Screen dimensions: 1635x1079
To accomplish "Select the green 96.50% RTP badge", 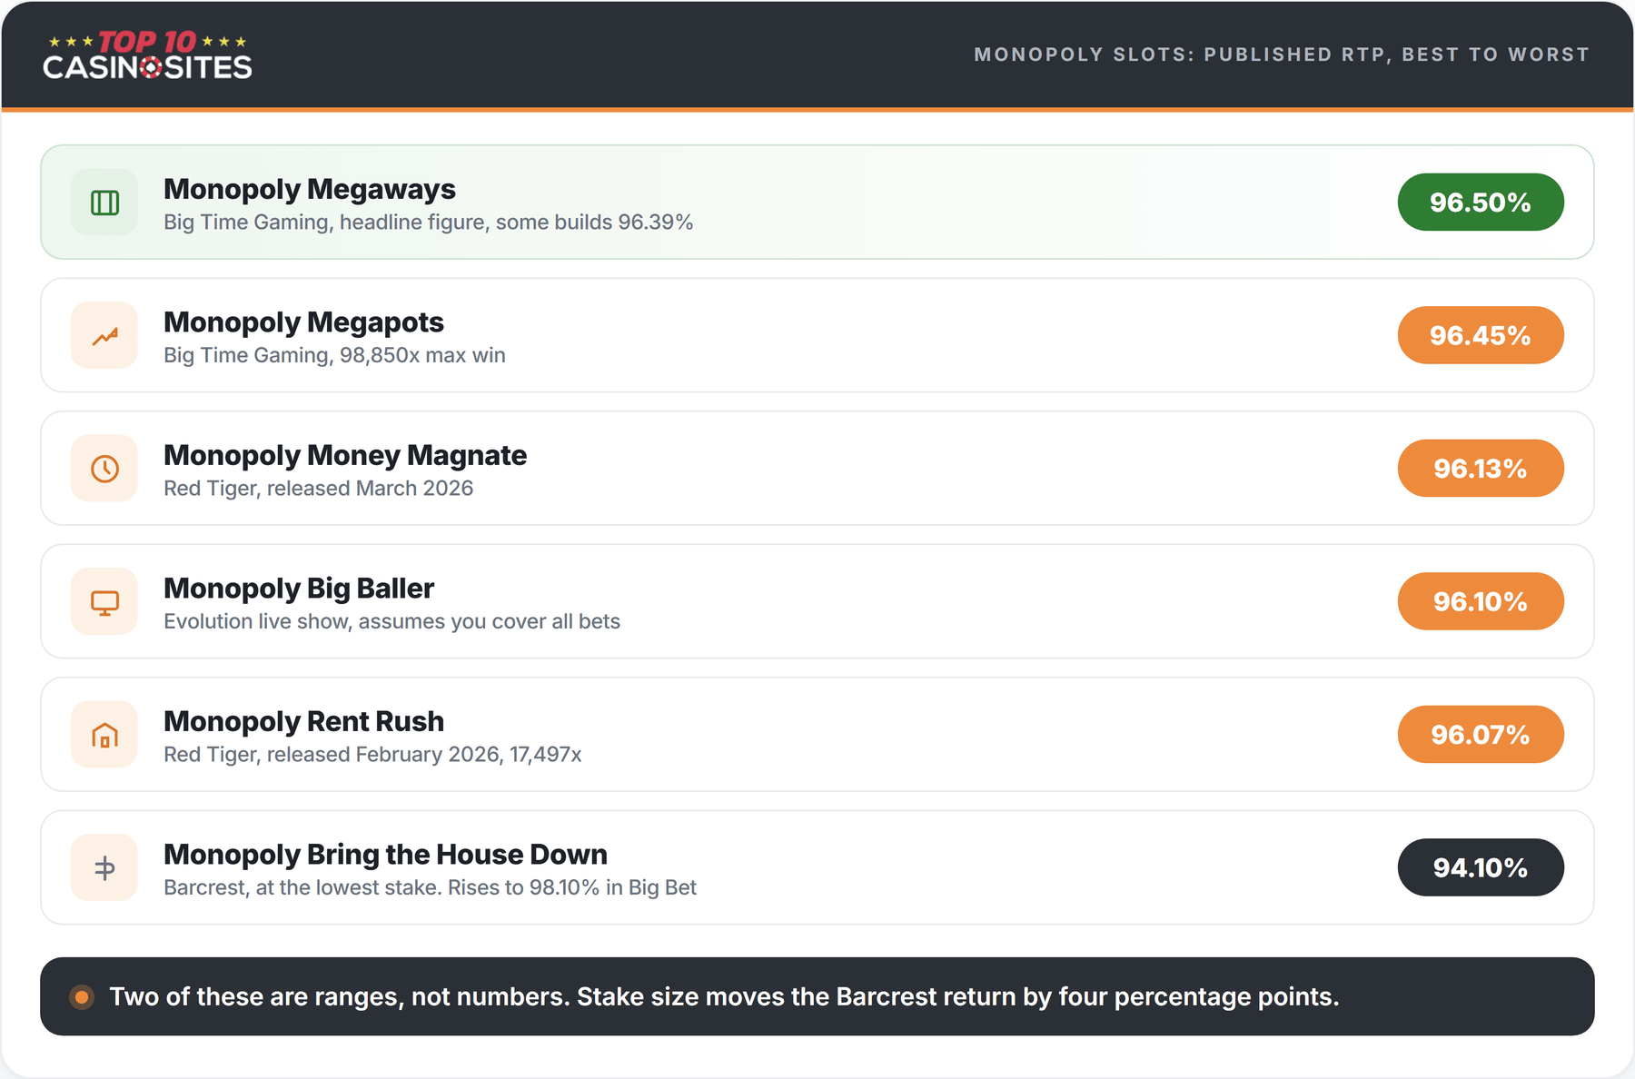I will [x=1481, y=202].
